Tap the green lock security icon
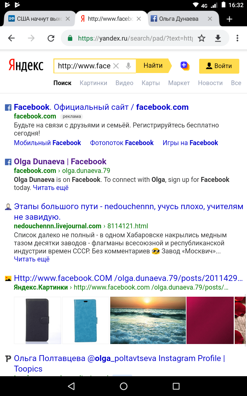This screenshot has width=247, height=396. [70, 38]
